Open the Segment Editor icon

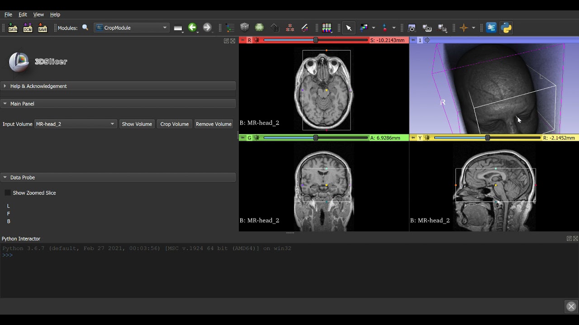click(305, 28)
